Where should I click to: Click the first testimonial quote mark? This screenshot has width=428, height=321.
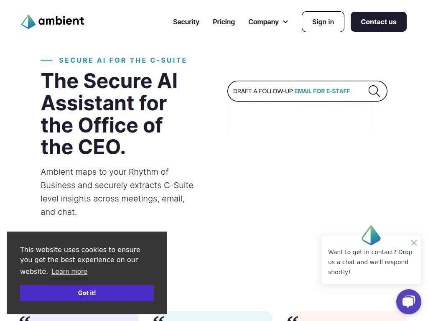point(25,318)
